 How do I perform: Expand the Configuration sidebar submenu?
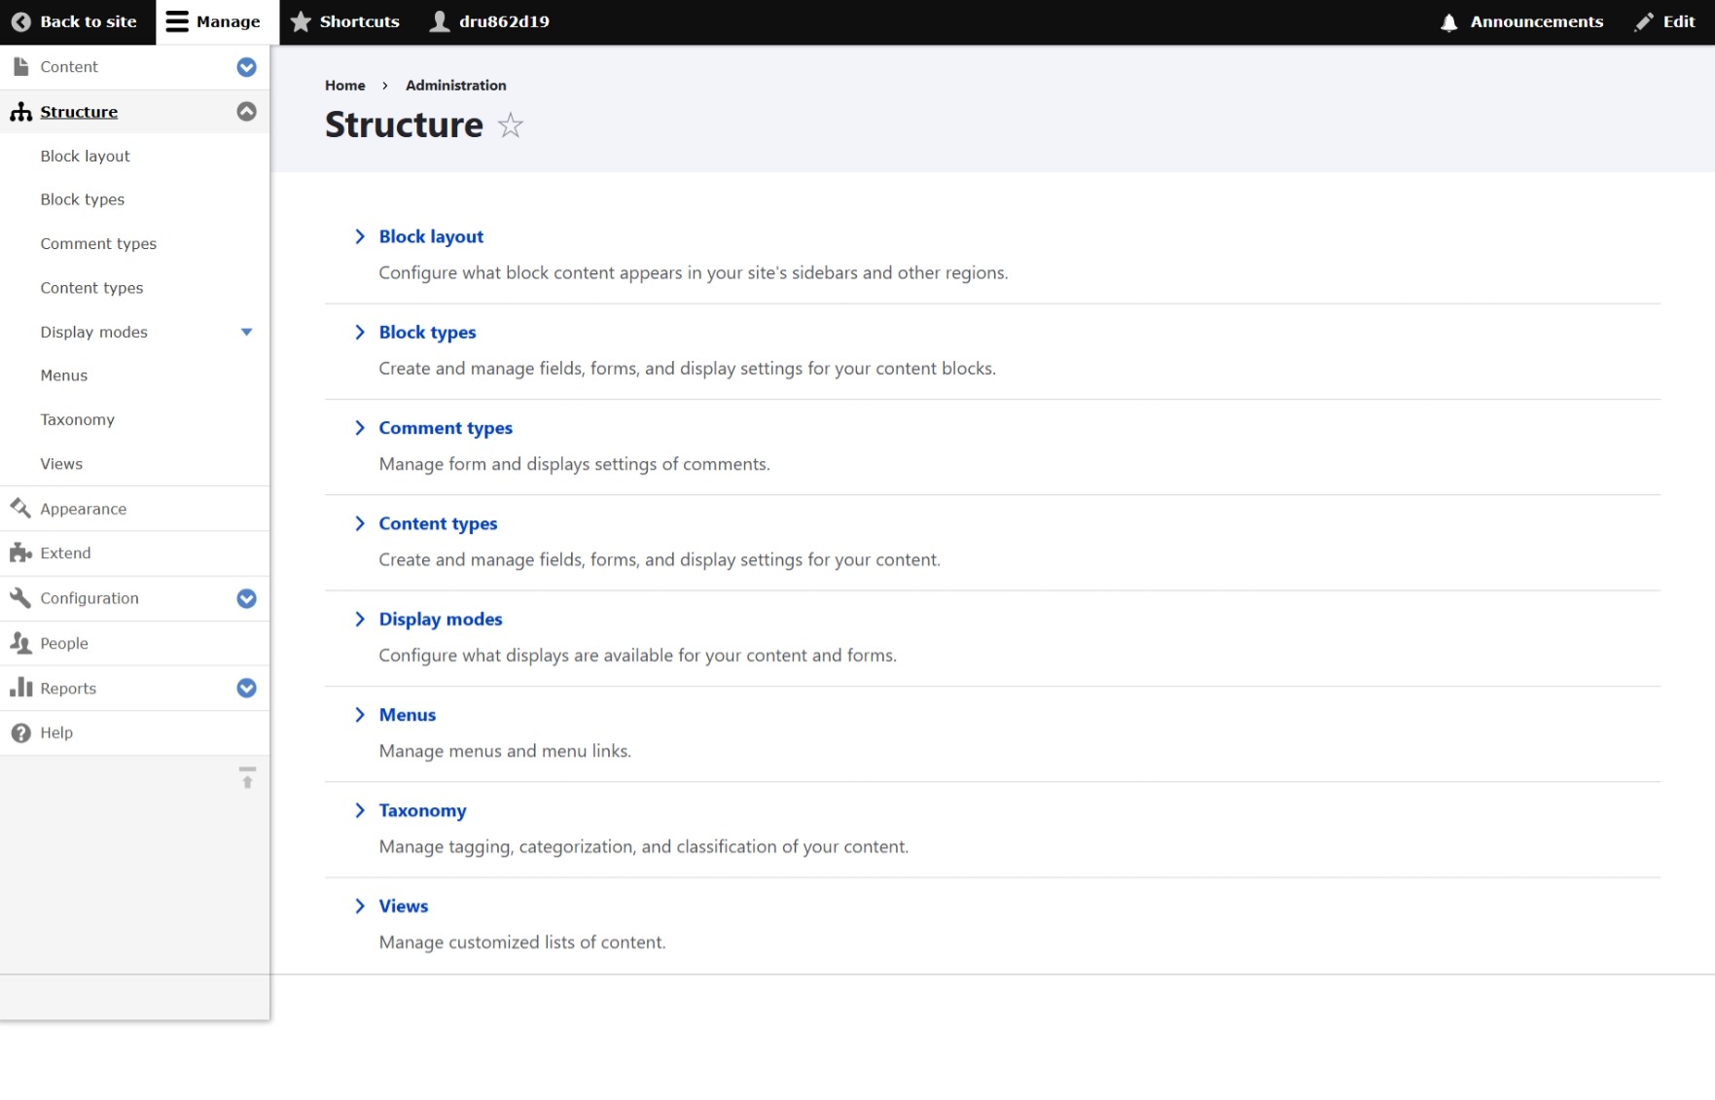click(247, 599)
